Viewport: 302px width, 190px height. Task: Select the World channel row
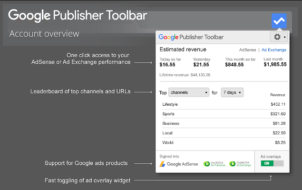click(224, 142)
